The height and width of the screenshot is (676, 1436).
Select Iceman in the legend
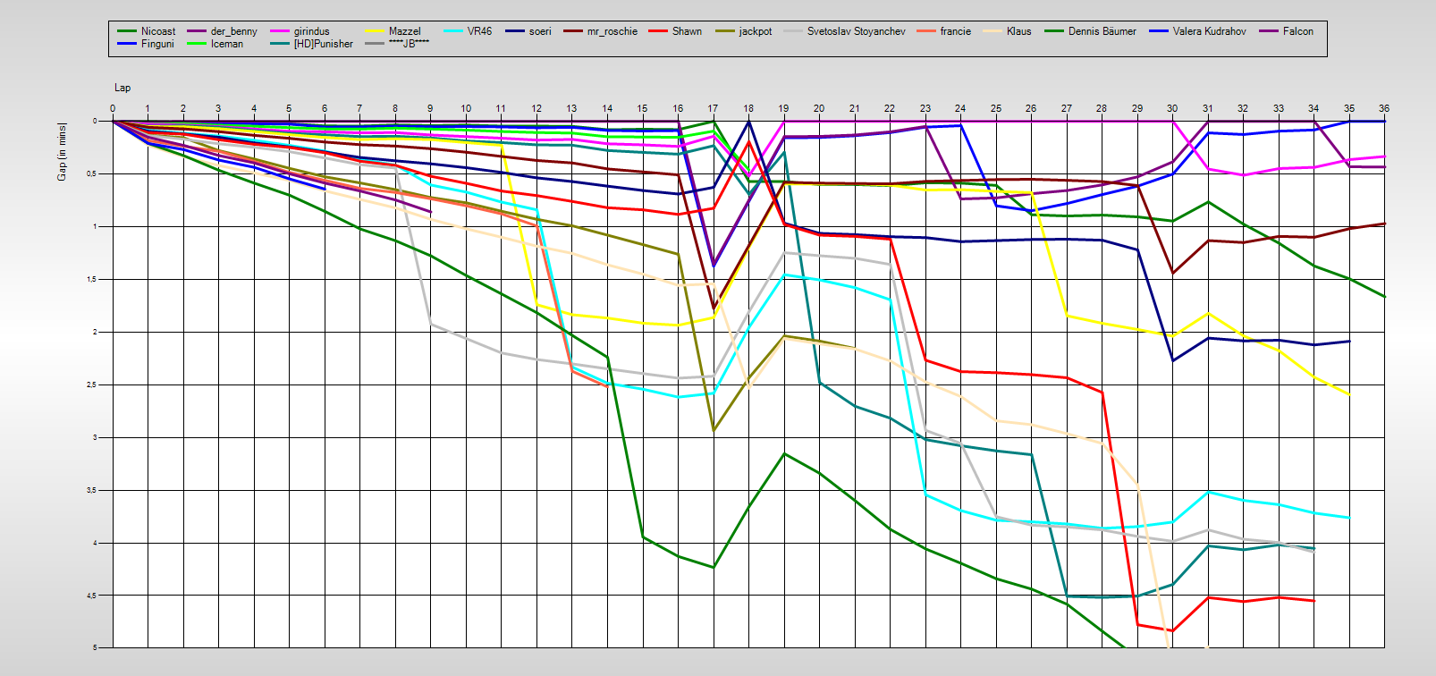point(226,44)
